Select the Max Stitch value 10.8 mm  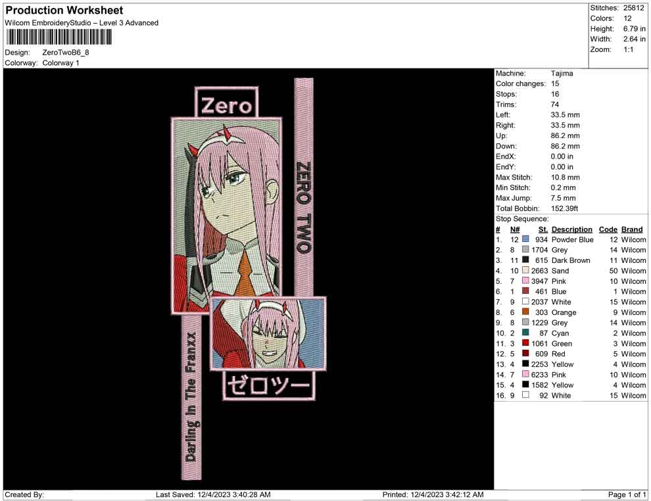pyautogui.click(x=565, y=178)
